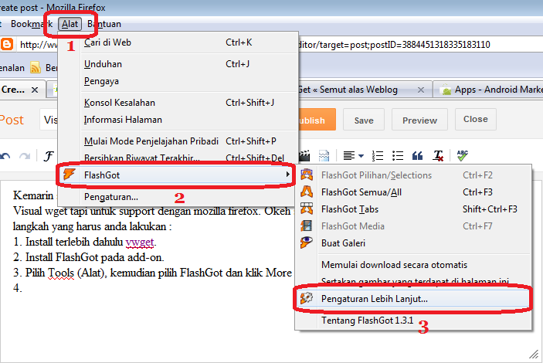Click the Pengaturan Lebih Lanjut gear icon
Screen dimensions: 543x363
pyautogui.click(x=307, y=298)
